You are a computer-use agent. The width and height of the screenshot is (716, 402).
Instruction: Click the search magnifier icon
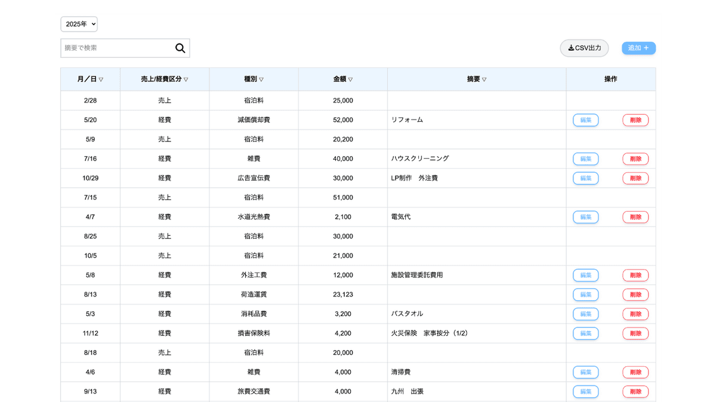(180, 48)
